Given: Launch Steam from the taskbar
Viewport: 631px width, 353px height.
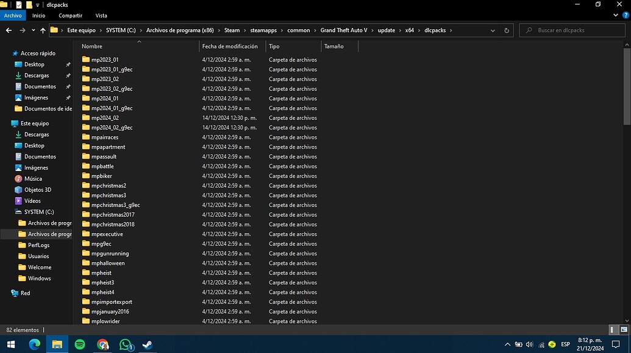Looking at the screenshot, I should click(x=147, y=345).
